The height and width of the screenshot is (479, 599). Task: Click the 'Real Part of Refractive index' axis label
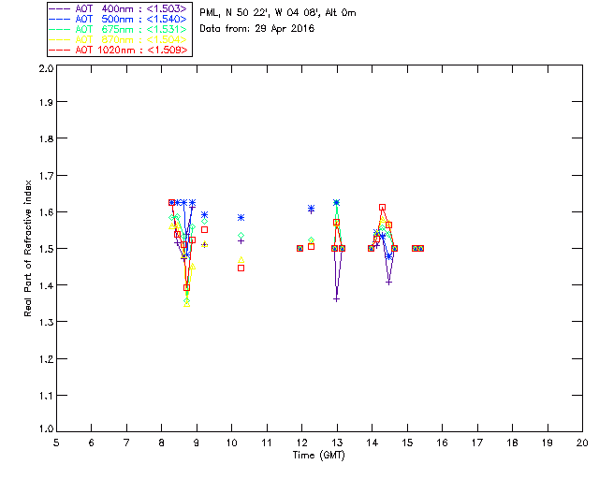tap(28, 248)
